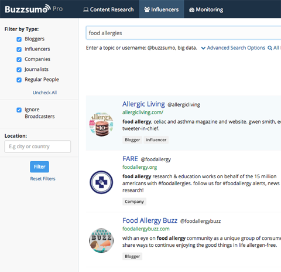The height and width of the screenshot is (272, 281).
Task: Click the Uncheck All link
Action: [44, 93]
